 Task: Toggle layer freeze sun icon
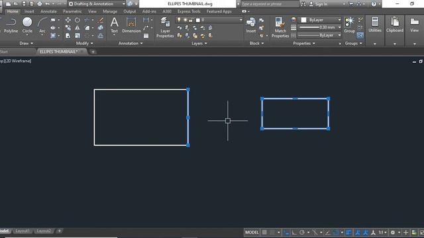(185, 20)
